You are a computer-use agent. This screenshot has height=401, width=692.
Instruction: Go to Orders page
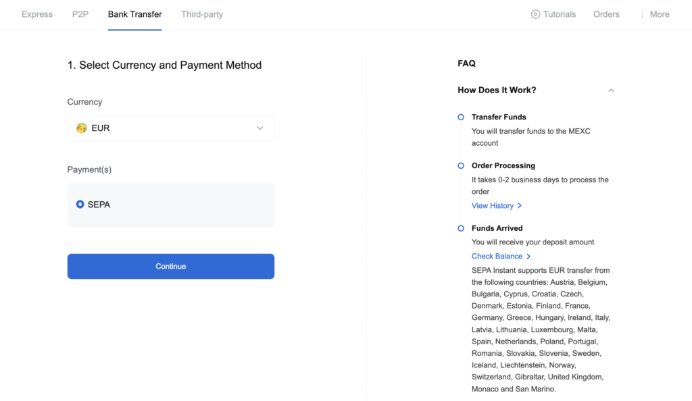pyautogui.click(x=606, y=14)
